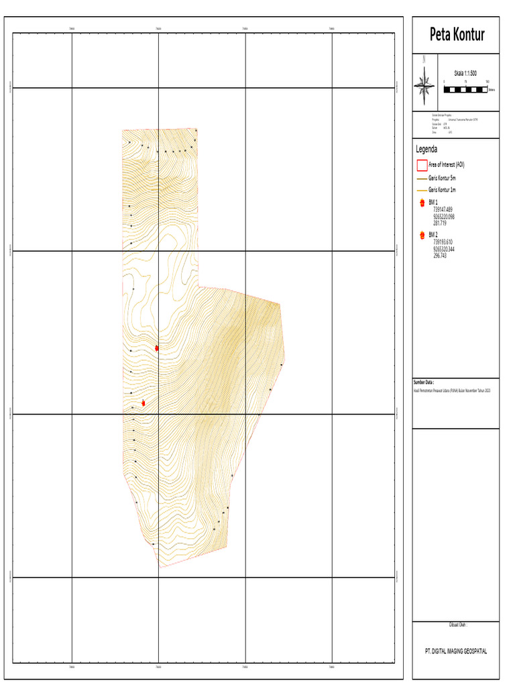
Task: Click the BM 2 easting value 739193.610
Action: (x=443, y=242)
